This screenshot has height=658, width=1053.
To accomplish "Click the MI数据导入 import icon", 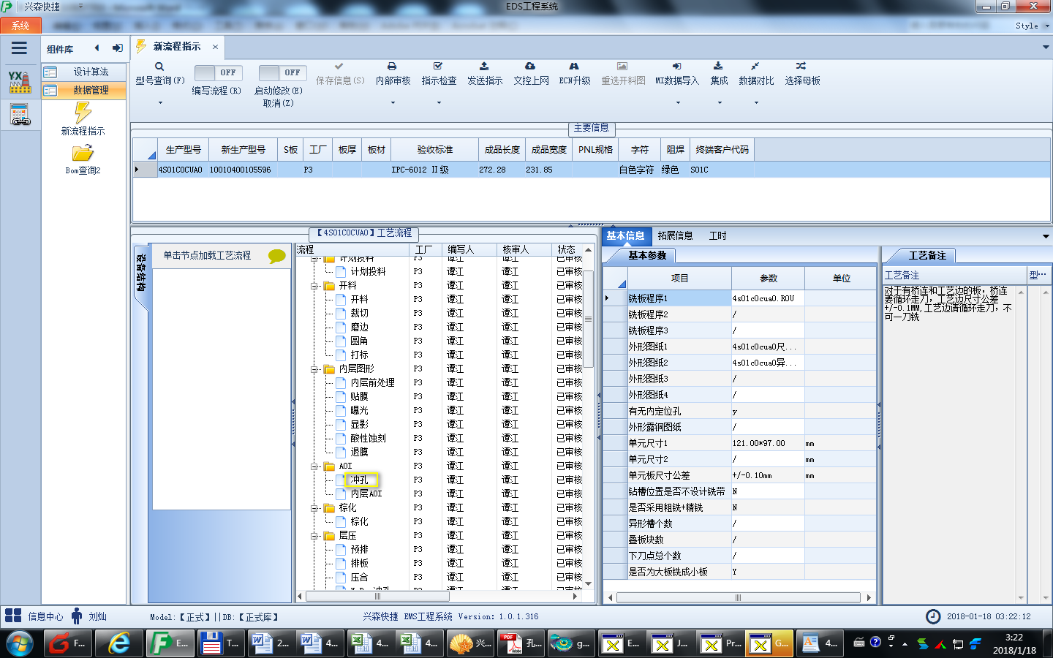I will 677,66.
